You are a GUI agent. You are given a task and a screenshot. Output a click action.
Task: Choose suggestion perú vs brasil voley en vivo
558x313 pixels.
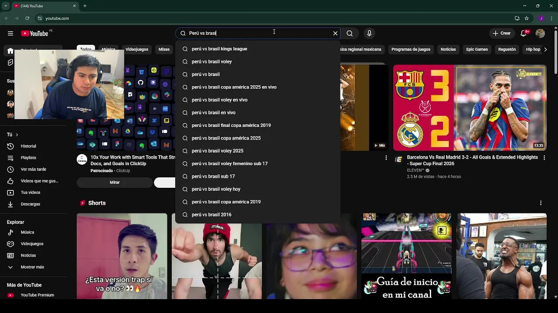click(x=258, y=100)
